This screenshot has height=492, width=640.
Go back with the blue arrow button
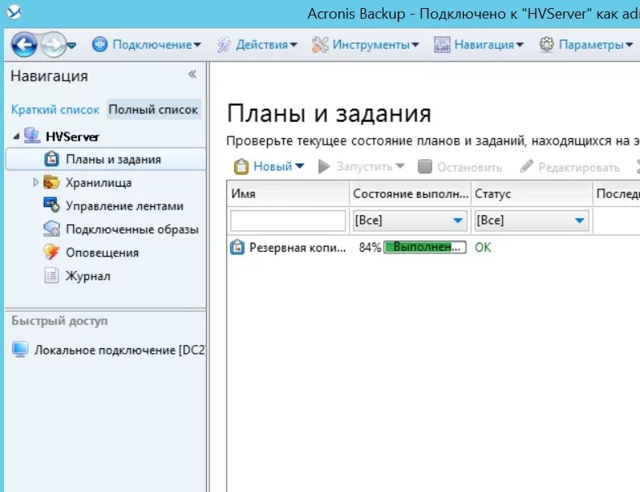[24, 45]
